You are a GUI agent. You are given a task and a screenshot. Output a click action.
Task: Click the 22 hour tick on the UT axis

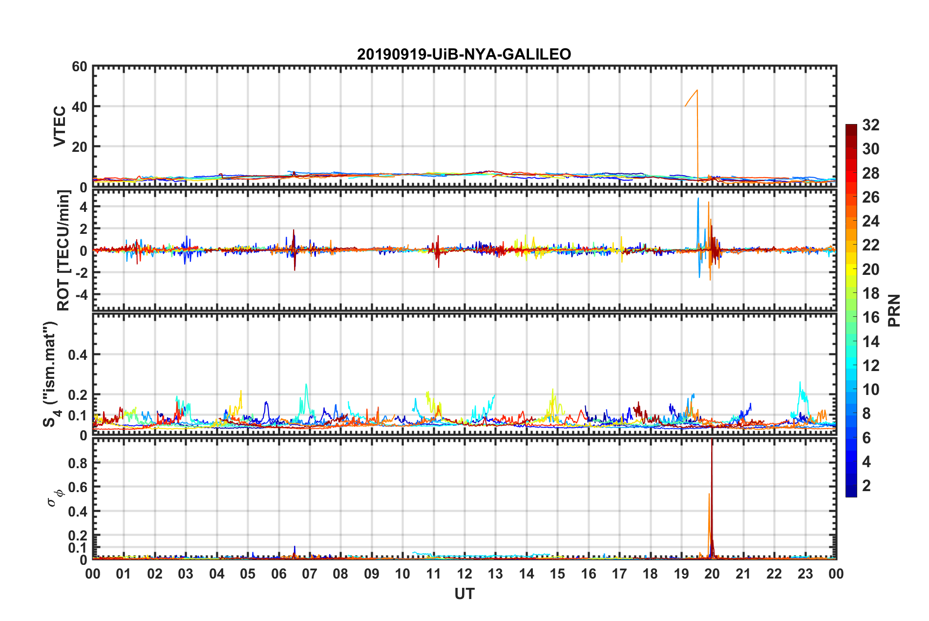coord(774,574)
